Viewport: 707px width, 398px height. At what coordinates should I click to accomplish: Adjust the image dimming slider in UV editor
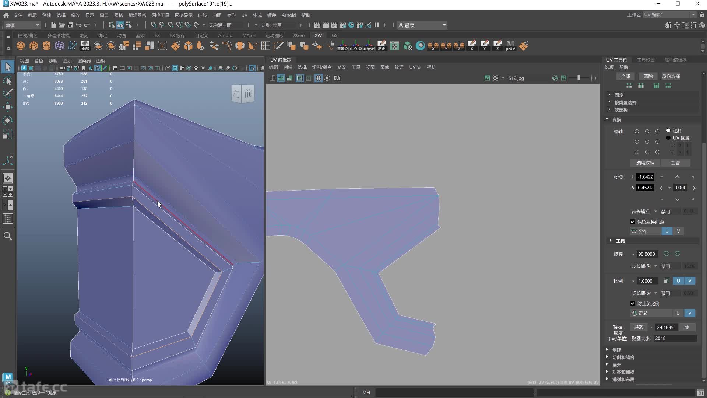point(579,78)
